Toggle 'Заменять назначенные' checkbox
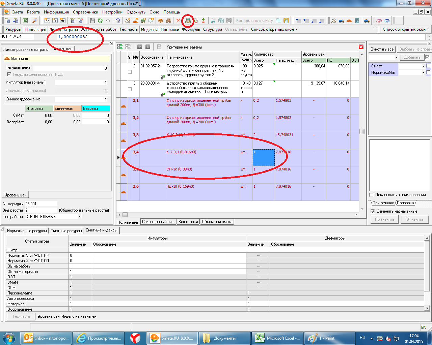 [373, 211]
